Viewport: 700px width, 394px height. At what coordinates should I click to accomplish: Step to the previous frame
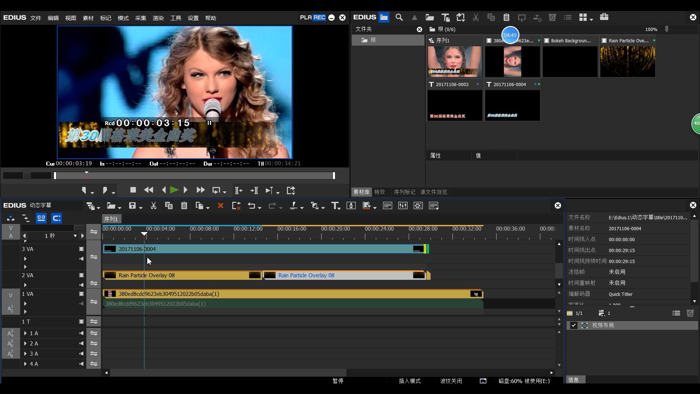[x=164, y=190]
